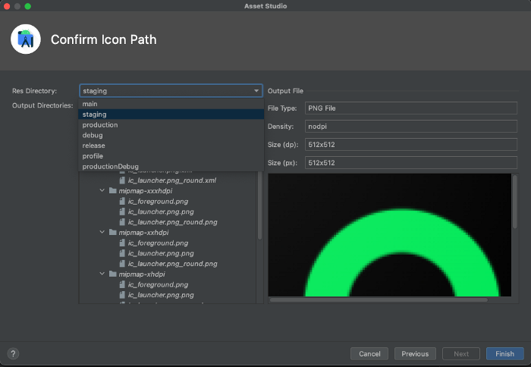This screenshot has height=367, width=531.
Task: Select ic_foreground.png under mipmap-xxxhdpi
Action: pos(158,201)
